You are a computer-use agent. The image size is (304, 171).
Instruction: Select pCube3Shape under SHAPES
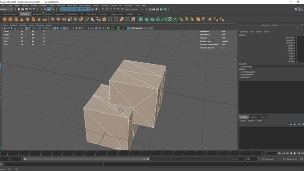point(247,66)
